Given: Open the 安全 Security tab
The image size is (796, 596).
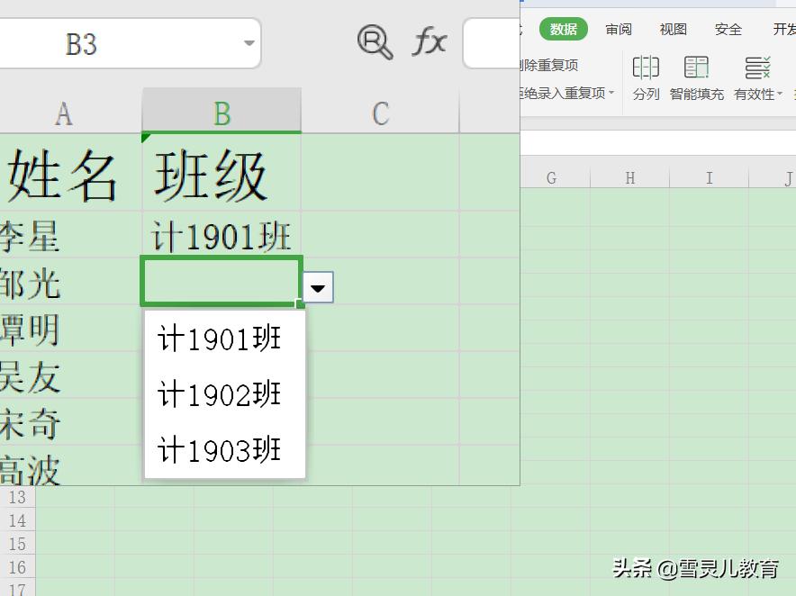Looking at the screenshot, I should coord(728,28).
